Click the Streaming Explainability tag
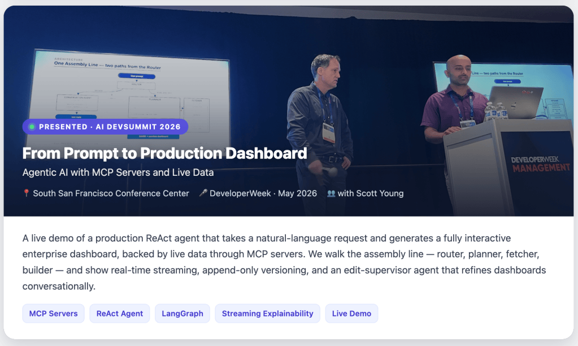This screenshot has height=346, width=578. tap(267, 313)
